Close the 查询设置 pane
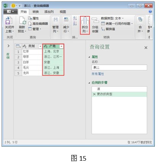 (146, 48)
